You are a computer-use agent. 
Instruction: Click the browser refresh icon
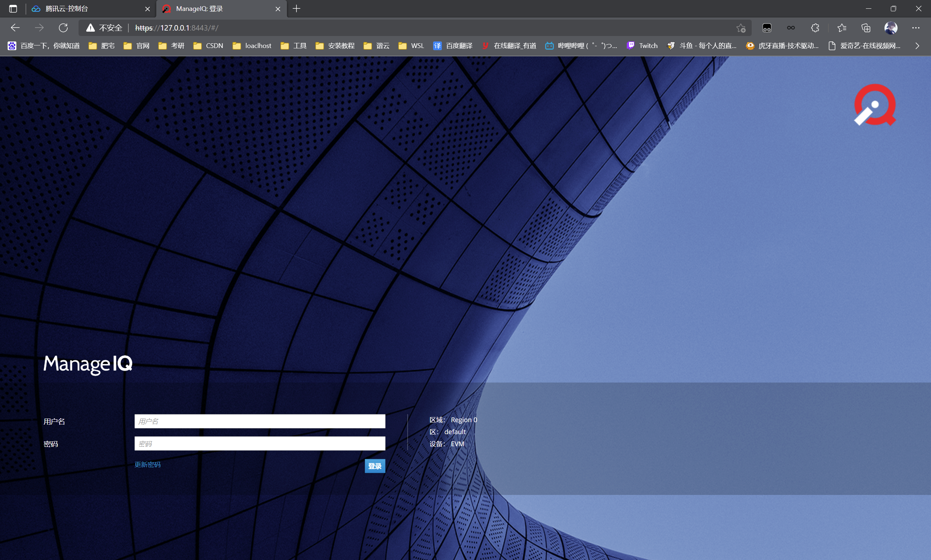[x=63, y=28]
